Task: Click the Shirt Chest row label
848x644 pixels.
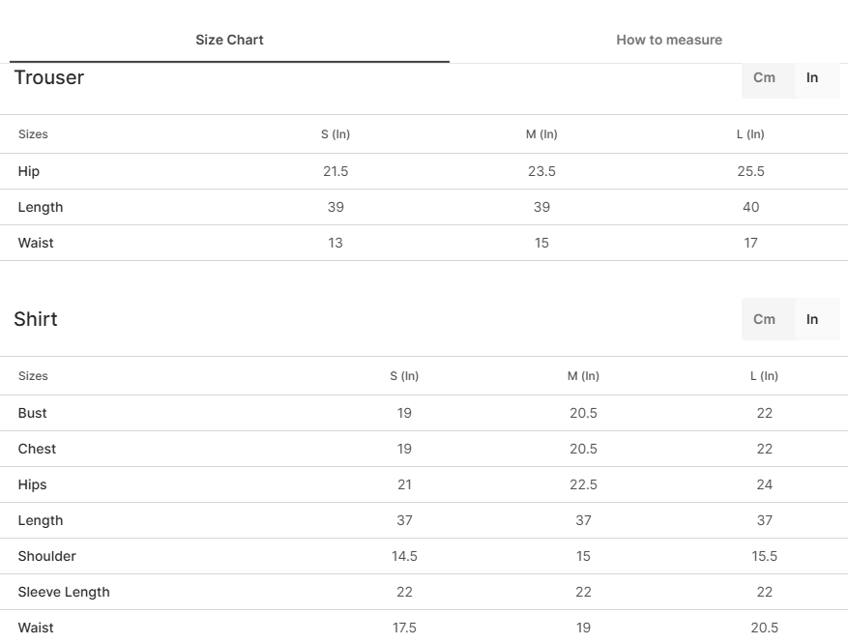Action: (x=37, y=449)
